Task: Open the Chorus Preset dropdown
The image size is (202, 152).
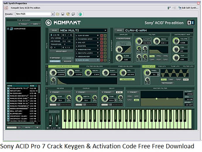Action: tap(86, 92)
